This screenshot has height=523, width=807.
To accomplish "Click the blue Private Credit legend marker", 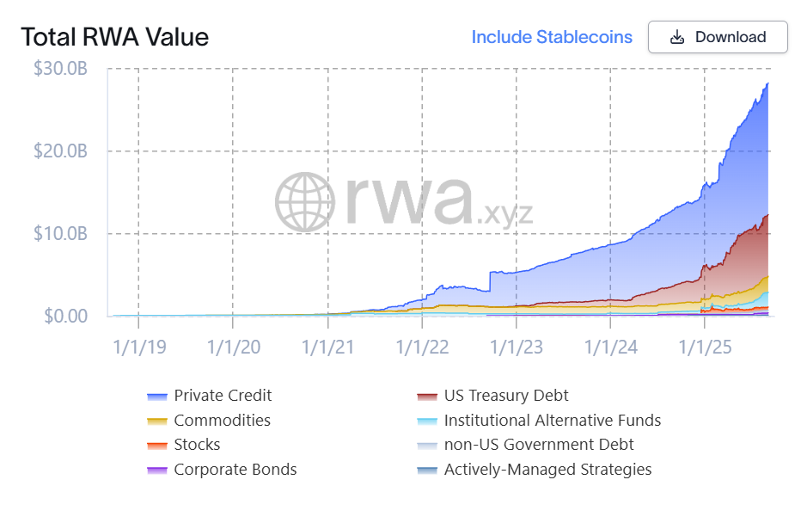I will tap(156, 396).
